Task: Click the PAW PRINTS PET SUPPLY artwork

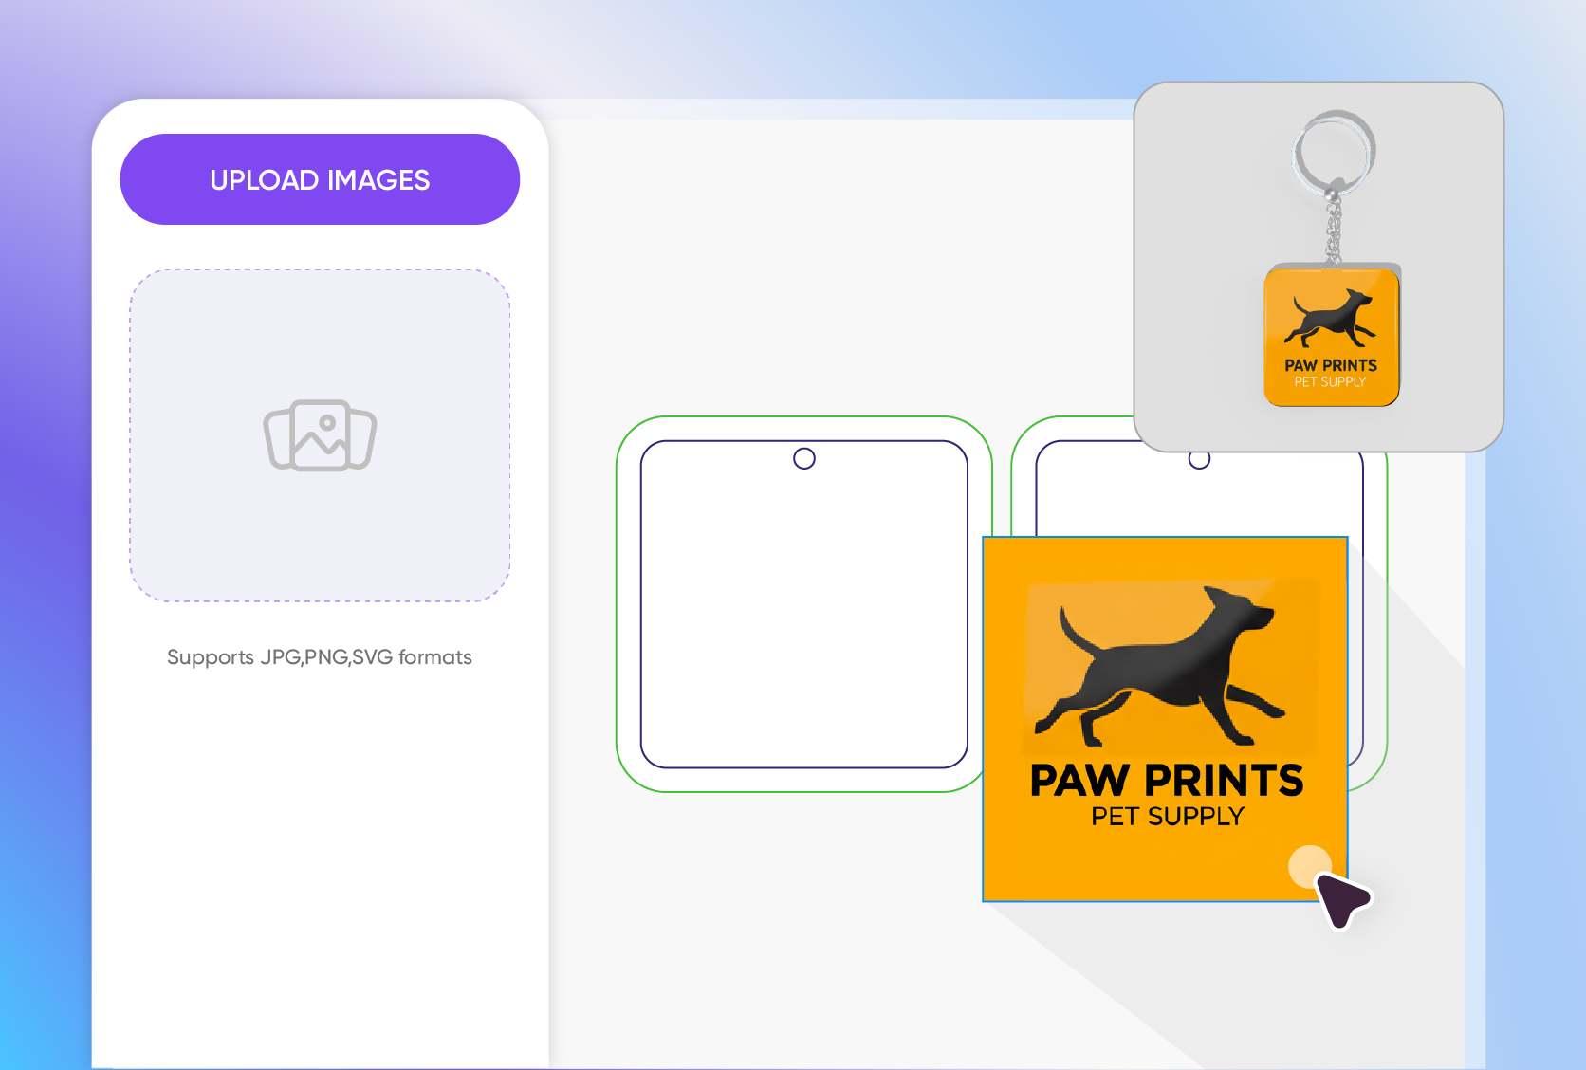Action: pos(1165,797)
